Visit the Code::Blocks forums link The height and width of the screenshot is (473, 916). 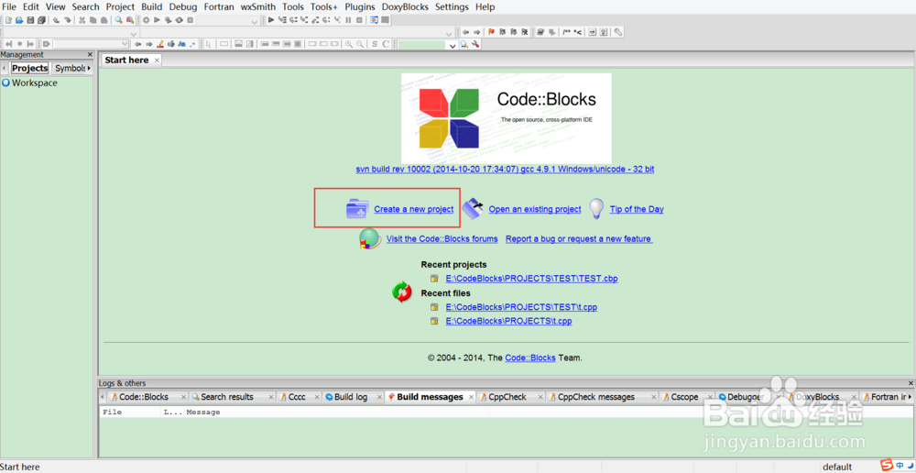click(x=442, y=239)
